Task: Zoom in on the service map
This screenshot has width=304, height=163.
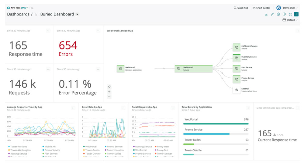Action: 109,92
